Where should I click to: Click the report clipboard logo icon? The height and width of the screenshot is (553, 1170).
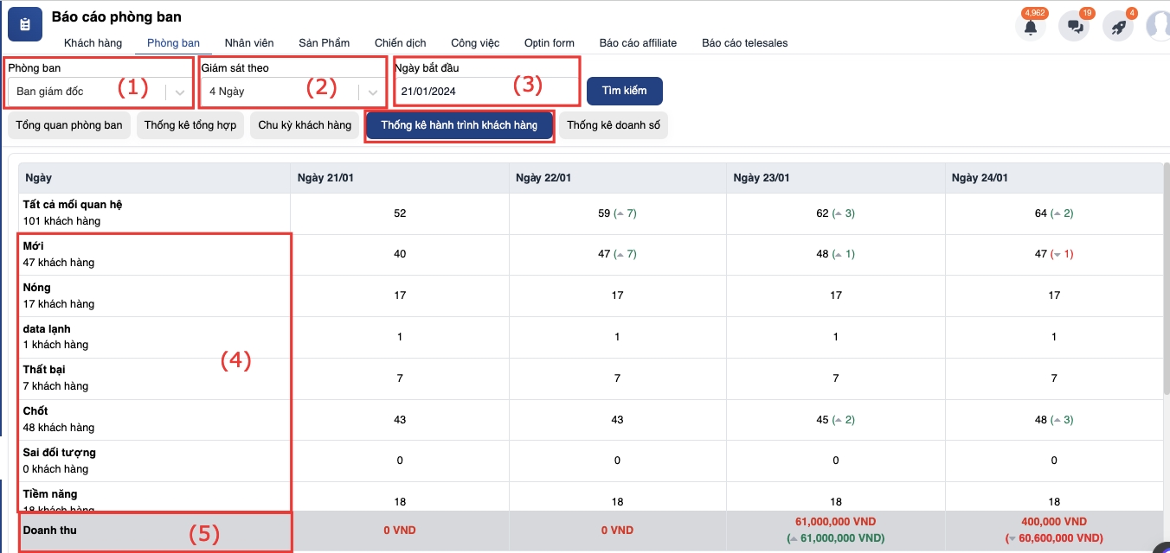pyautogui.click(x=25, y=25)
